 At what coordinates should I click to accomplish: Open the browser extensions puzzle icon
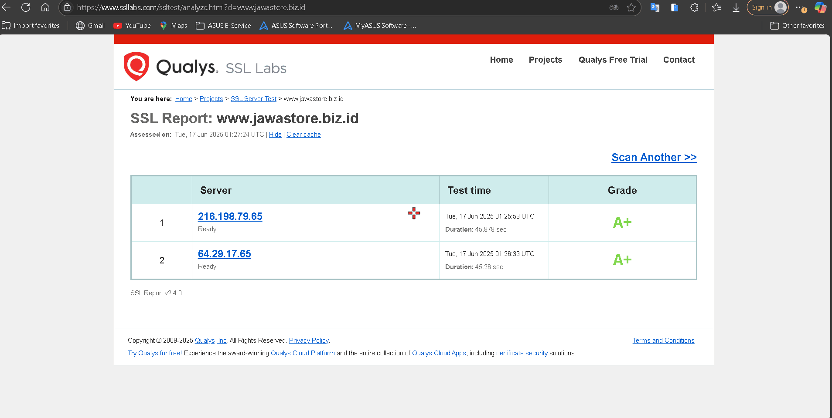[694, 7]
